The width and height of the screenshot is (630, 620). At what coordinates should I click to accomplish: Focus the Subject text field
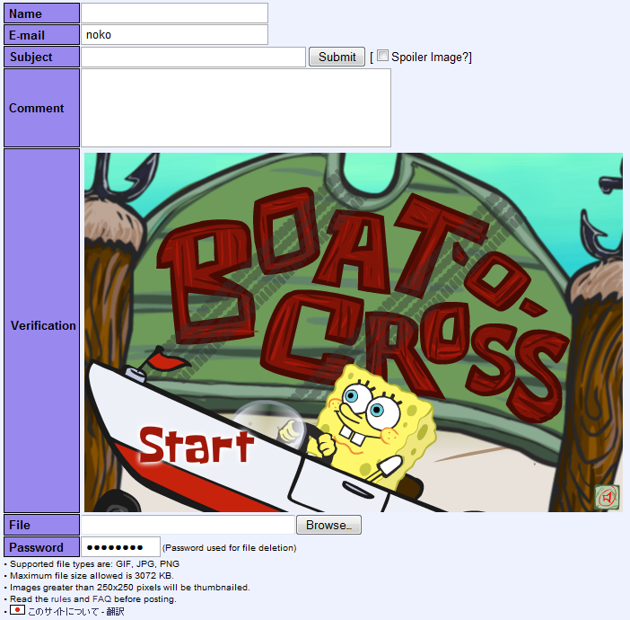point(193,57)
